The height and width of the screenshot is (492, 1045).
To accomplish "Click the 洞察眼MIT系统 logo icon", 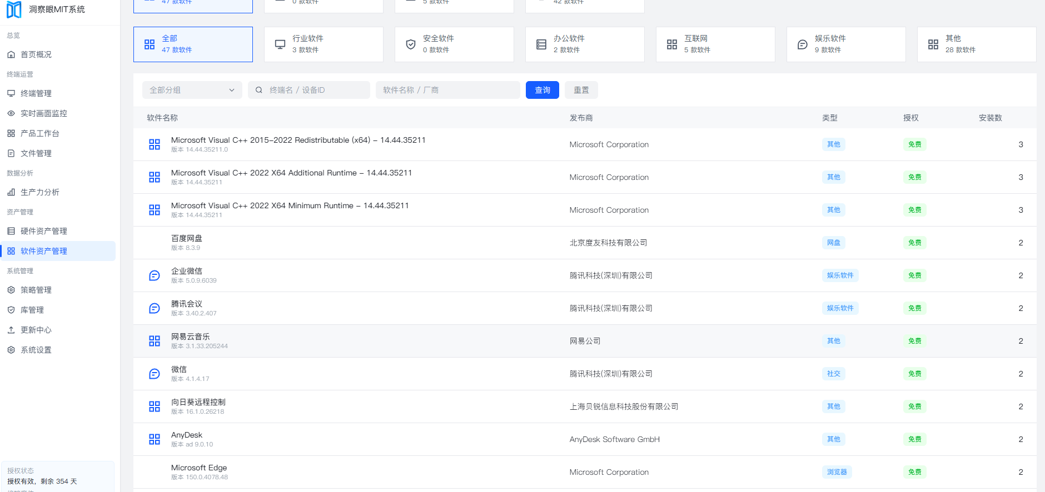I will (14, 9).
